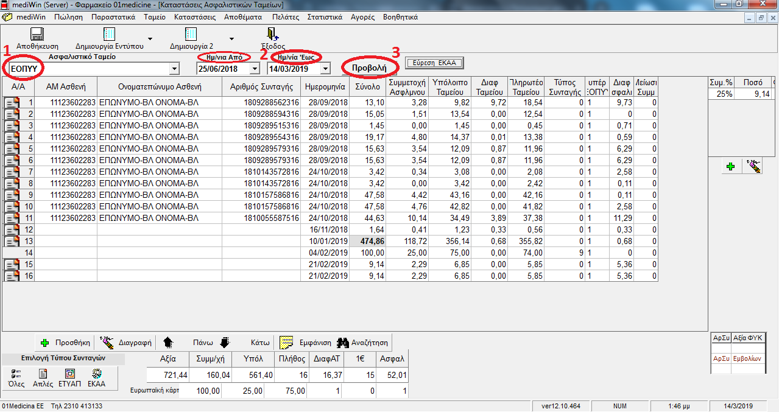The width and height of the screenshot is (779, 412).
Task: Select the Όλες prescription type
Action: tap(16, 378)
